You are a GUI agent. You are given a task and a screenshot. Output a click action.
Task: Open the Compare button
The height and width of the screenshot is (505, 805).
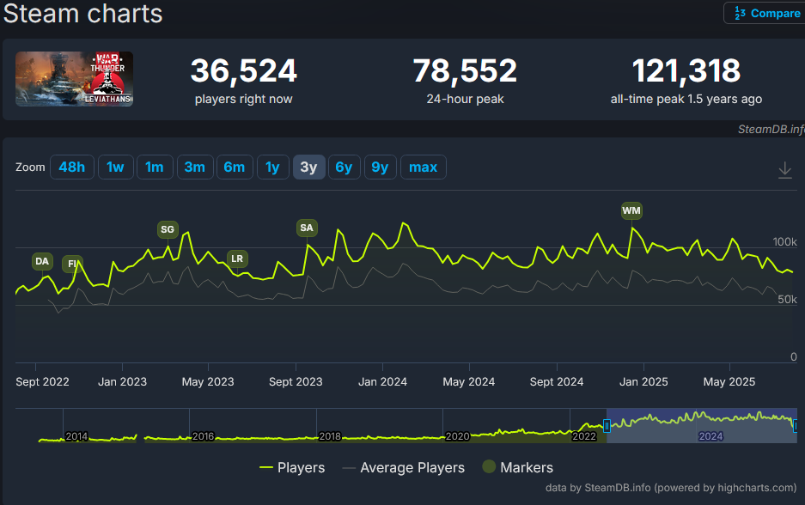pyautogui.click(x=765, y=13)
